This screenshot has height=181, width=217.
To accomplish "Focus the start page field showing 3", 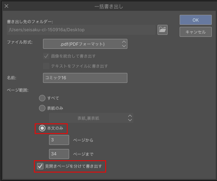I will click(59, 140).
